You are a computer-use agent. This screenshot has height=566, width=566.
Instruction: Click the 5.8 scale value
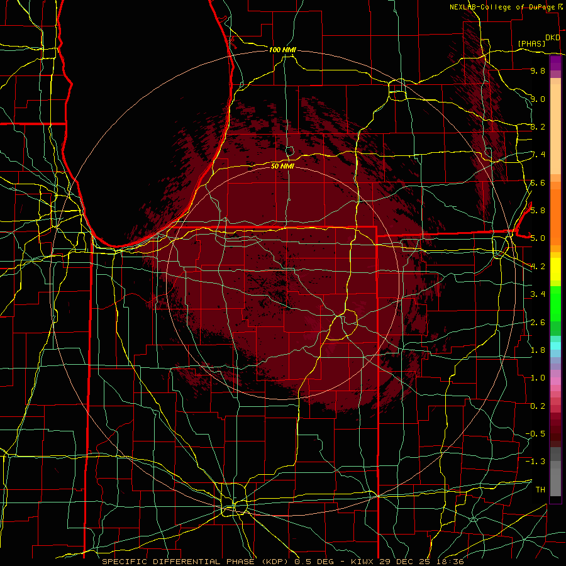[538, 211]
